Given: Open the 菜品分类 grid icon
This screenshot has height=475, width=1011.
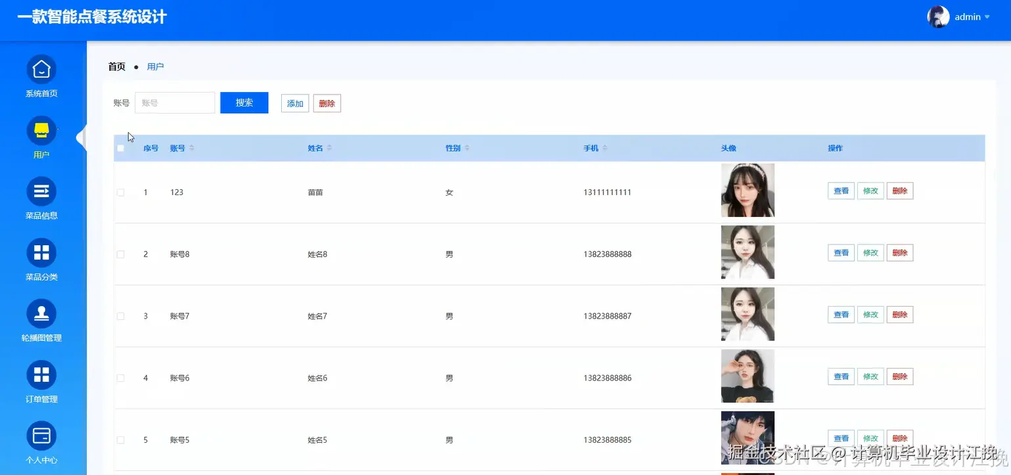Looking at the screenshot, I should click(x=41, y=252).
